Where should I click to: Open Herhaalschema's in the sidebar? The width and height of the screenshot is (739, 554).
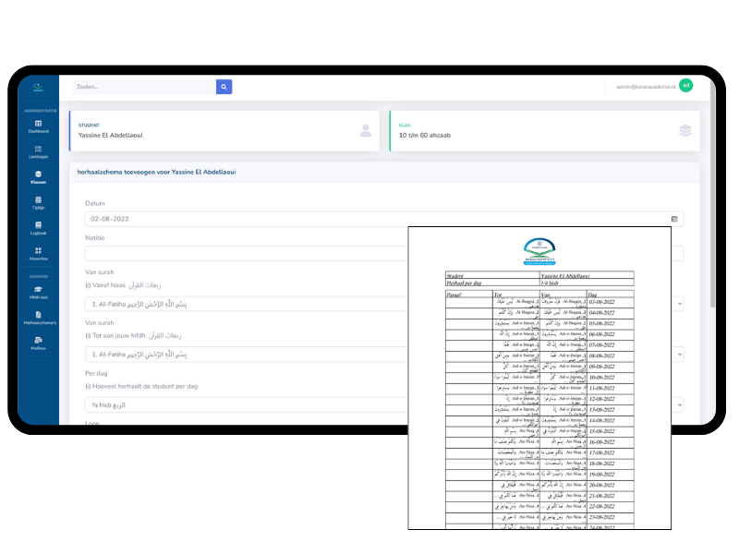coord(38,319)
